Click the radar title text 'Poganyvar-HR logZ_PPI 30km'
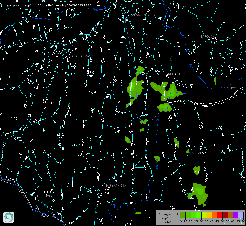Viewport: 246px width, 226px height. click(x=24, y=5)
